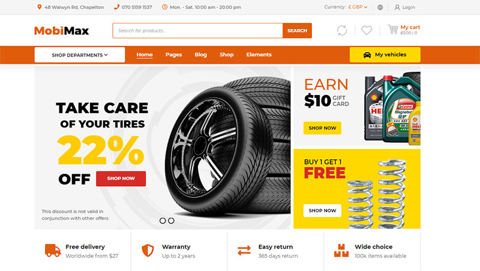Screen dimensions: 480x271
Task: Click the Login user icon
Action: coord(397,7)
